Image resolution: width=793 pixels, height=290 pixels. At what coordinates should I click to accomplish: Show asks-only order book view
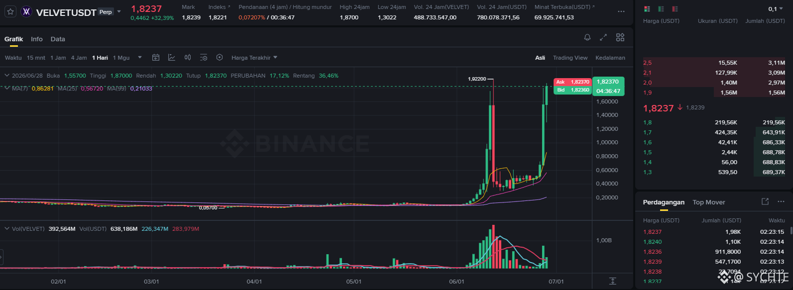coord(675,9)
